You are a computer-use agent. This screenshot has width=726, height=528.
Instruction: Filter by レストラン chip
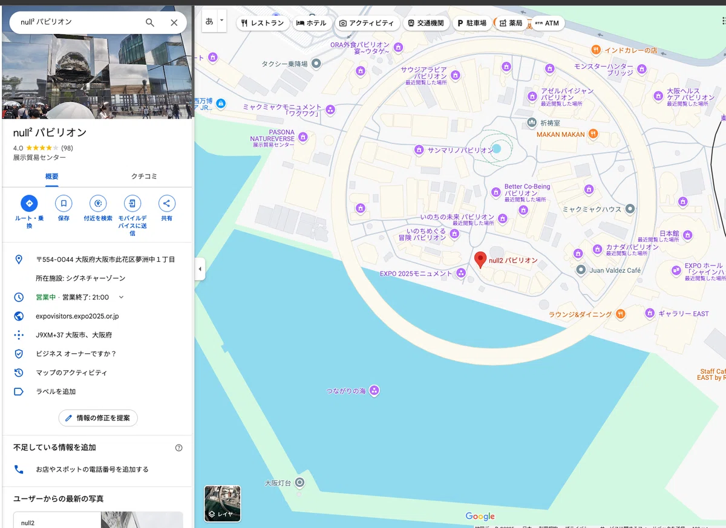[262, 23]
